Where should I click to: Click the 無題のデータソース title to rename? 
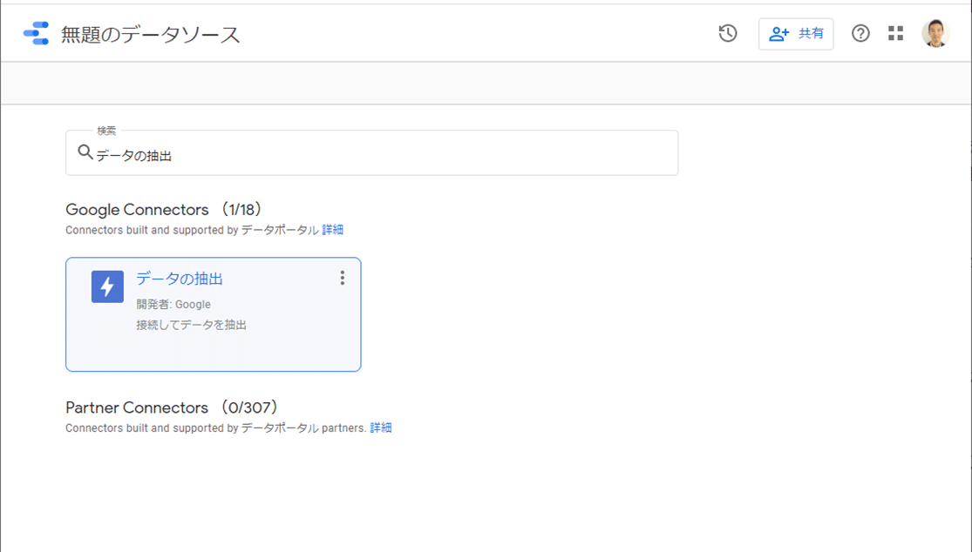pyautogui.click(x=150, y=35)
